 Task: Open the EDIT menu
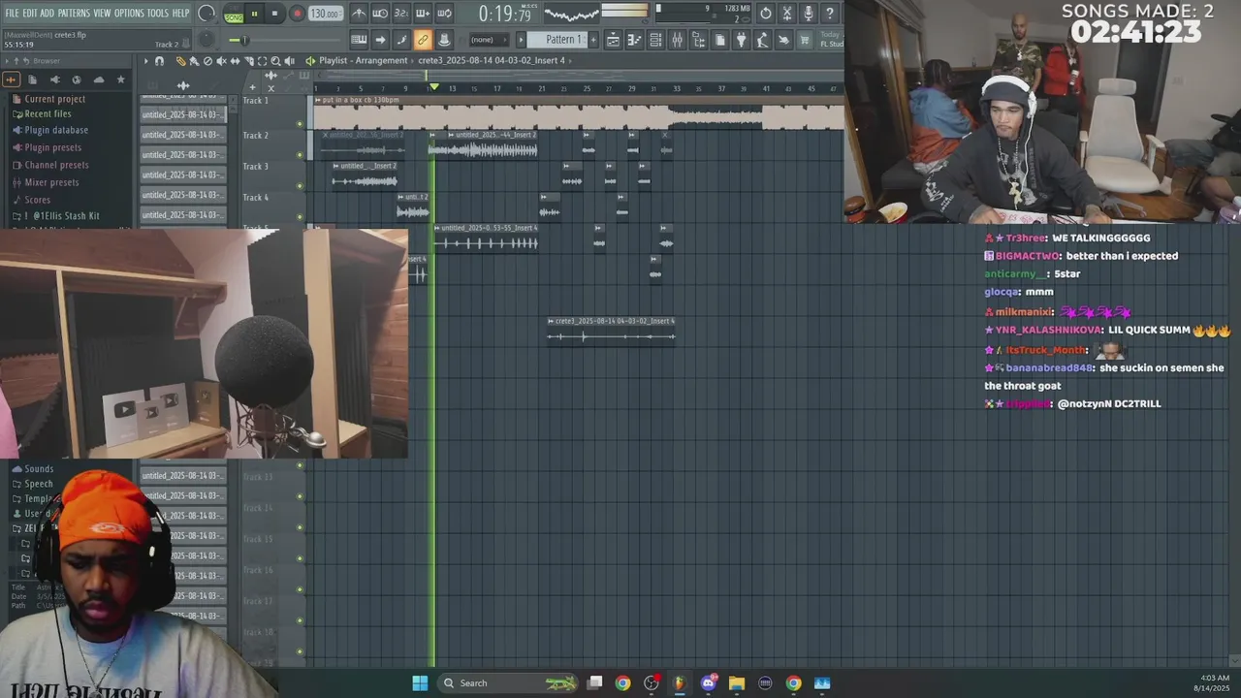[x=30, y=13]
